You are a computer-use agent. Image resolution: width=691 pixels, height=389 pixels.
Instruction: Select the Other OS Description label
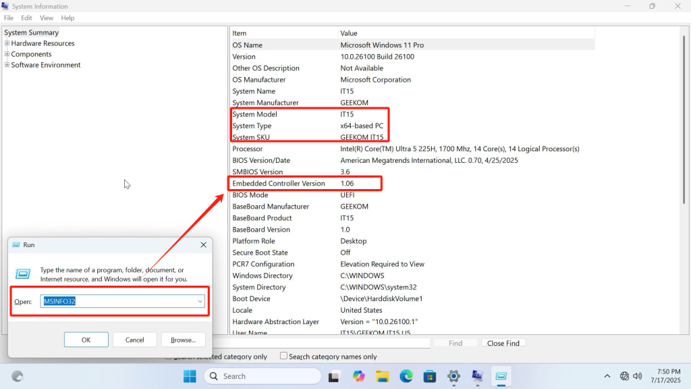point(266,68)
